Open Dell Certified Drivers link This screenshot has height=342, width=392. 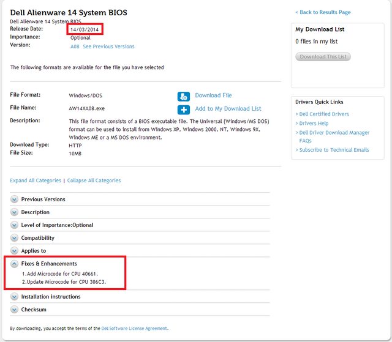324,114
